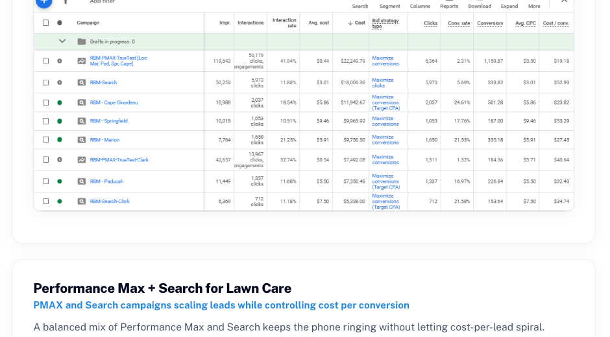Click the folder icon beside Drafts in progress
The height and width of the screenshot is (337, 610).
click(81, 41)
